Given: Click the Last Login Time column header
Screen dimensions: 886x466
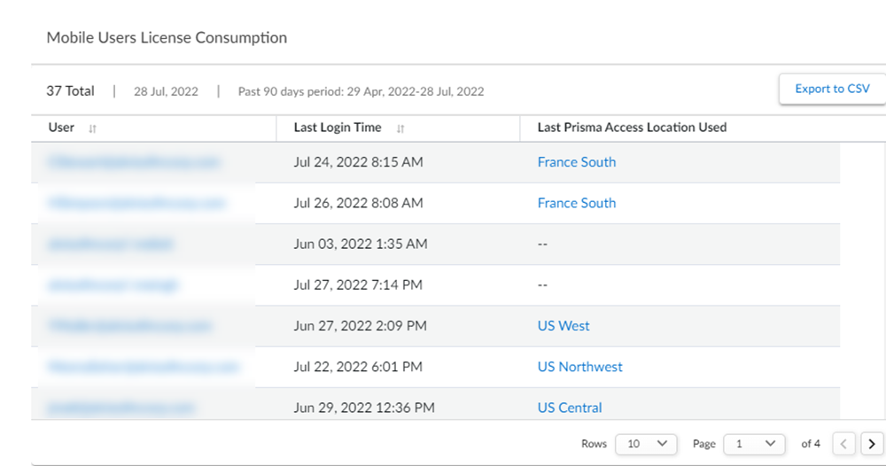Looking at the screenshot, I should coord(338,128).
